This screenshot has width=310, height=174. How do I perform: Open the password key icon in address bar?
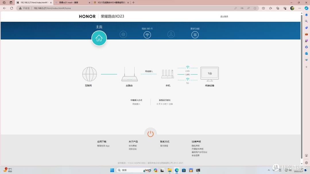235,8
